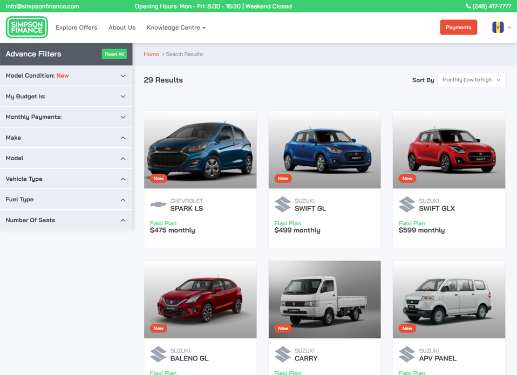Click the Suzuki logo on Carry card

coord(283,354)
